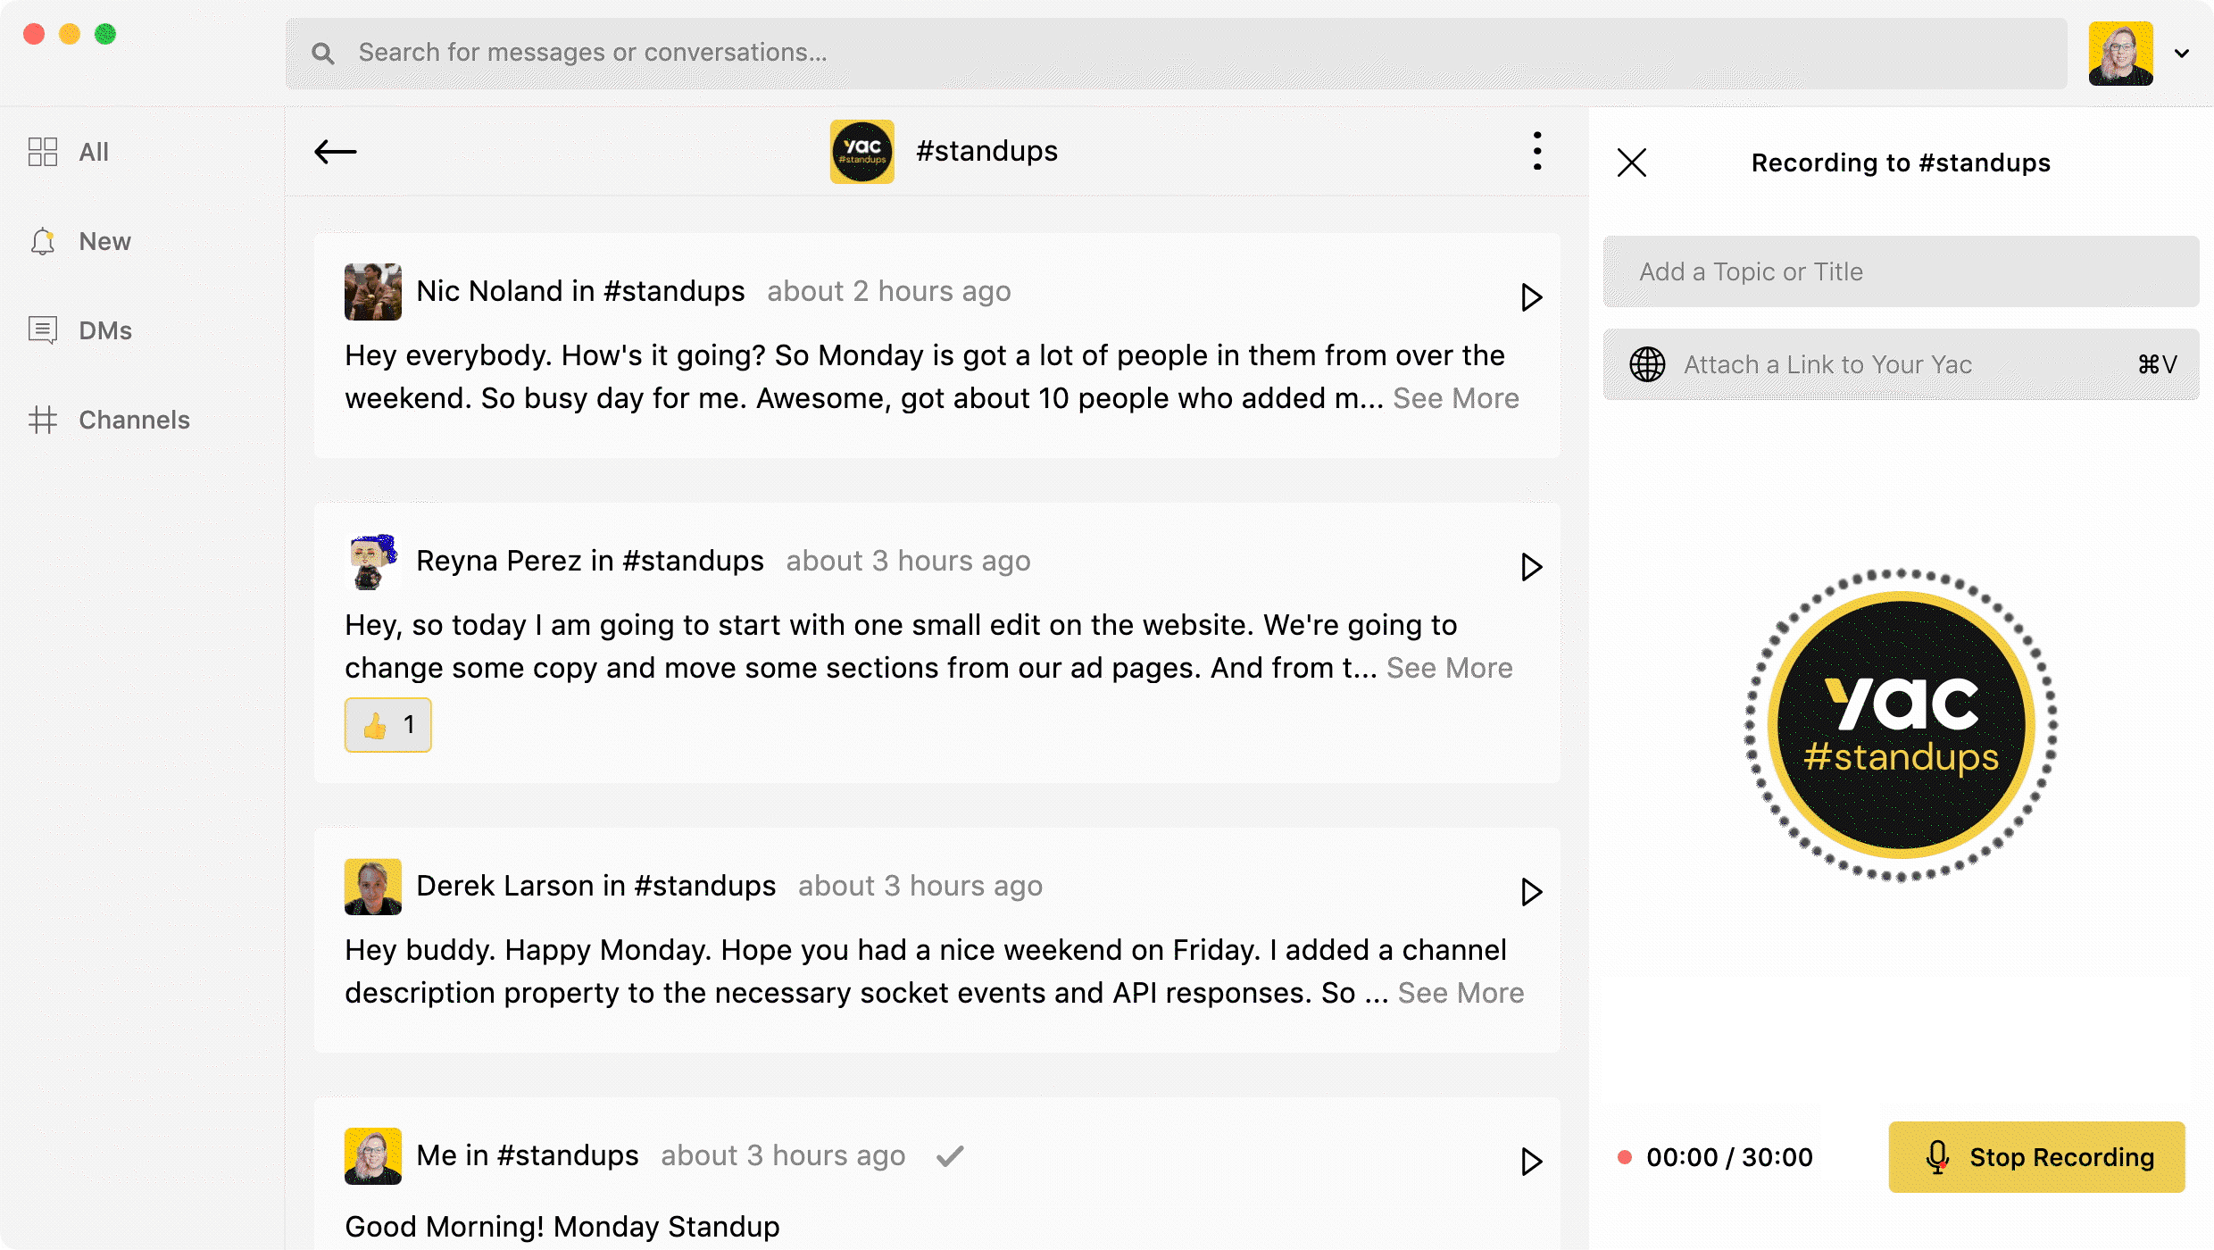This screenshot has width=2214, height=1250.
Task: Click the globe icon in Attach a Link field
Action: [x=1646, y=364]
